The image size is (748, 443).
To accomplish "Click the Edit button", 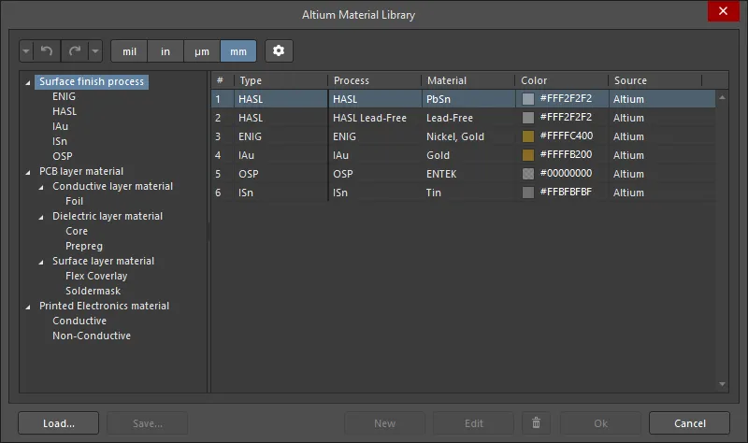I will point(474,423).
